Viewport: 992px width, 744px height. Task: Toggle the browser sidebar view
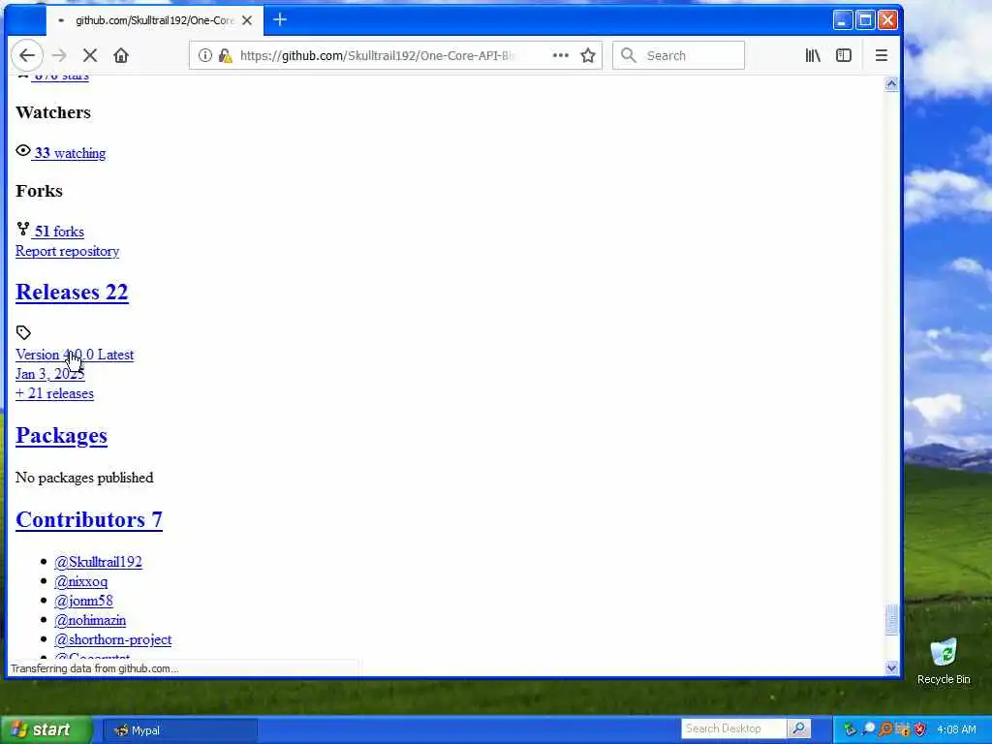pos(844,55)
